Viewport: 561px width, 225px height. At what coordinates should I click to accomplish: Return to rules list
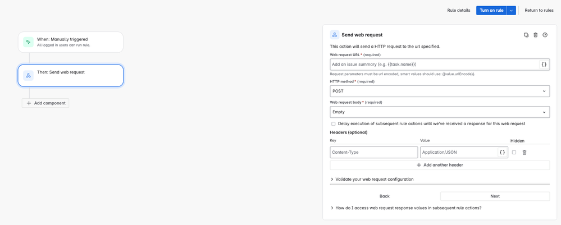point(539,10)
